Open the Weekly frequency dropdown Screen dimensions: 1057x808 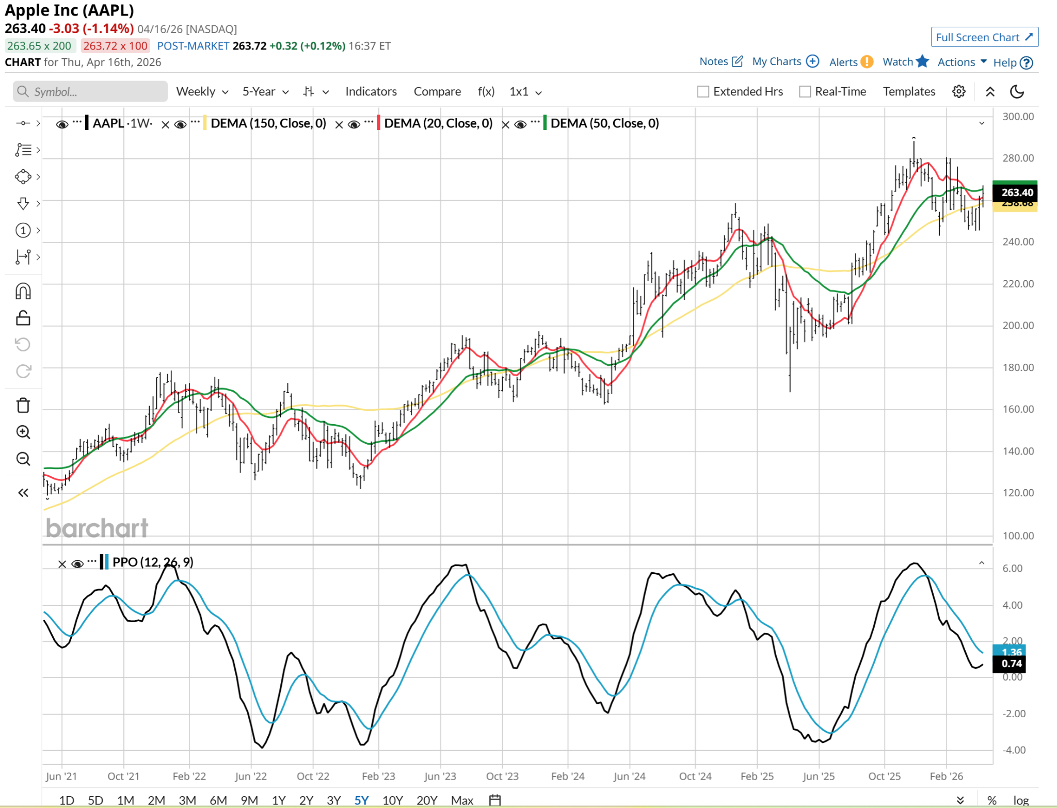pos(202,92)
